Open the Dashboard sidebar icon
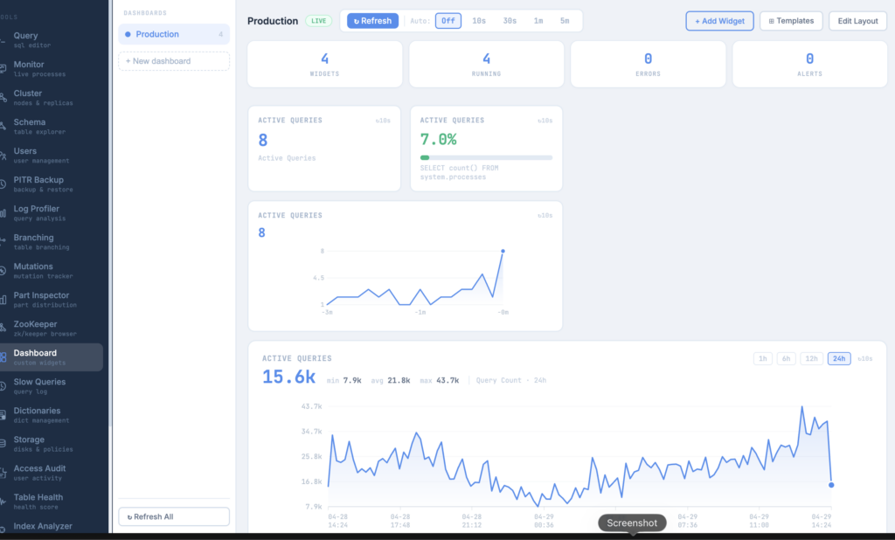The image size is (895, 540). coord(3,357)
